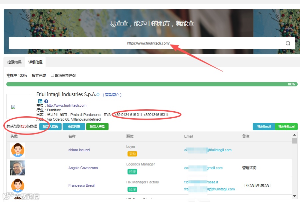300x202 pixels.
Task: Click the 头像 column header
Action: pos(14,136)
